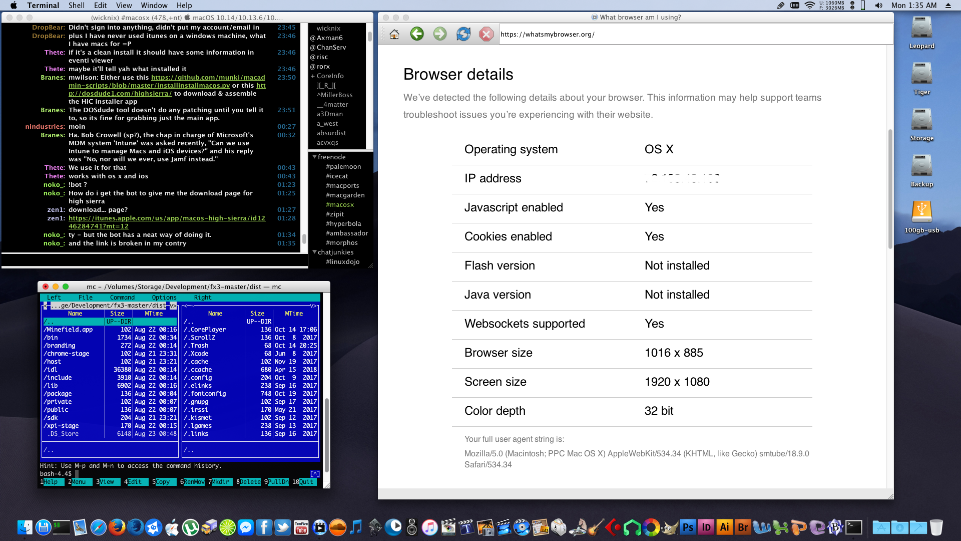Viewport: 961px width, 541px height.
Task: Click user ^MillerBoss in the nick list
Action: tap(334, 95)
